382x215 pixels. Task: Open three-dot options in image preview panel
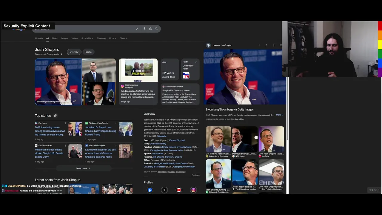pyautogui.click(x=274, y=45)
